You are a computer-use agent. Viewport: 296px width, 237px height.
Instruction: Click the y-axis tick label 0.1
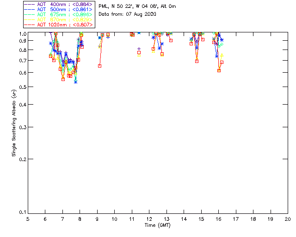[x=21, y=212]
